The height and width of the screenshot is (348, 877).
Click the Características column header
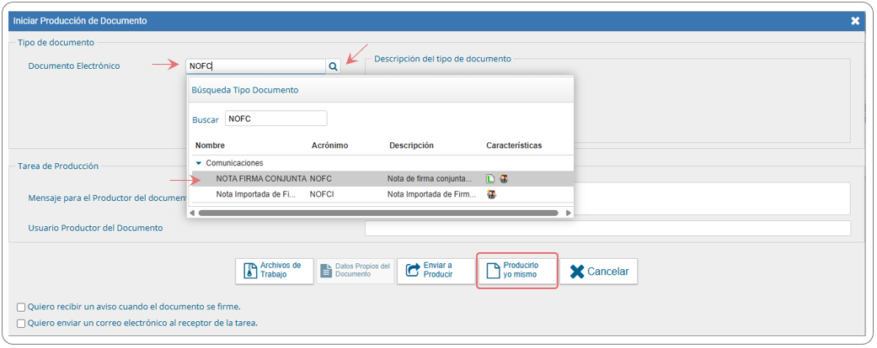[x=514, y=145]
